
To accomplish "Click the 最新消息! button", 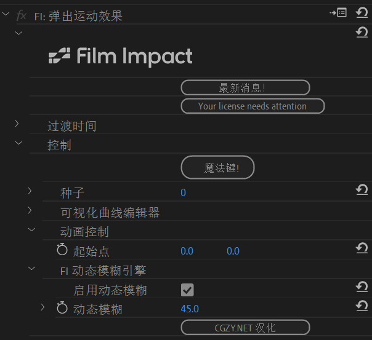I will point(245,88).
